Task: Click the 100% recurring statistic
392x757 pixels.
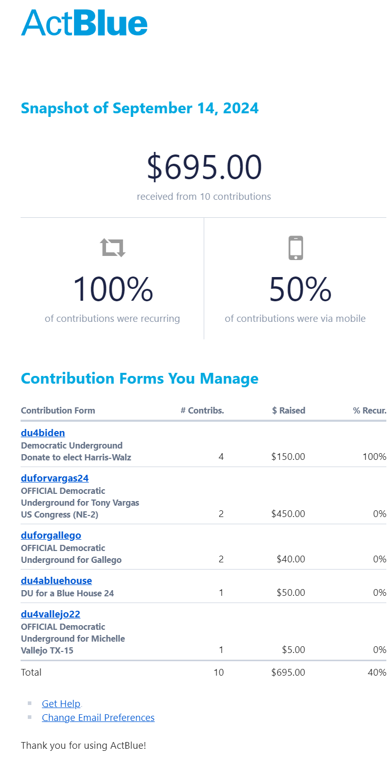Action: [x=113, y=289]
